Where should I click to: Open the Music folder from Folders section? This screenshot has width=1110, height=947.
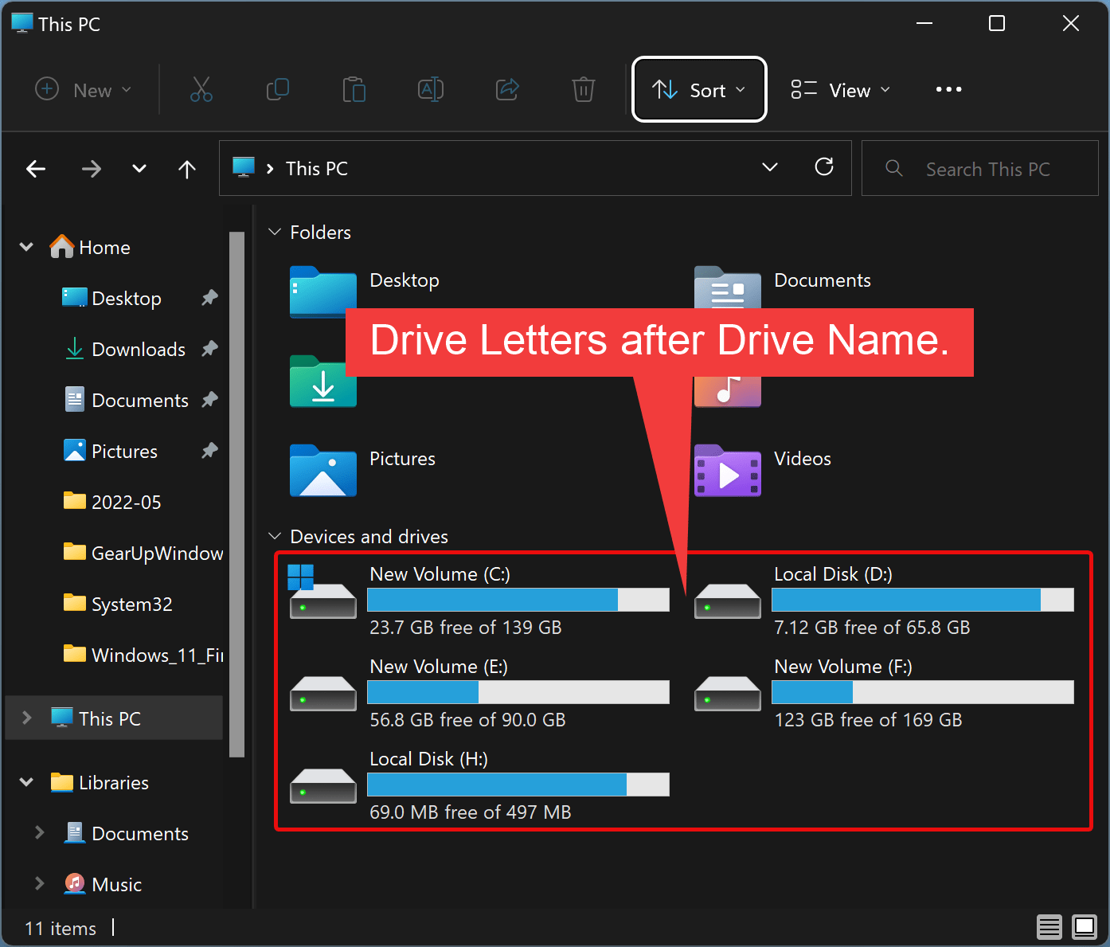(x=727, y=390)
